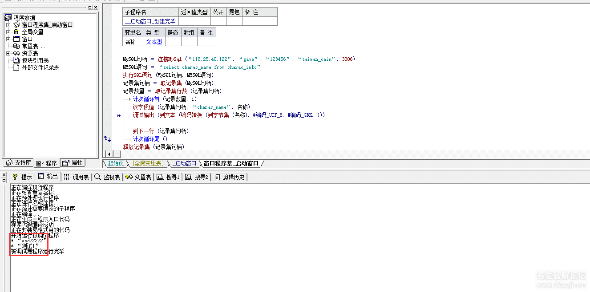Click the 类型 header in variable table
The image size is (590, 292).
(154, 32)
